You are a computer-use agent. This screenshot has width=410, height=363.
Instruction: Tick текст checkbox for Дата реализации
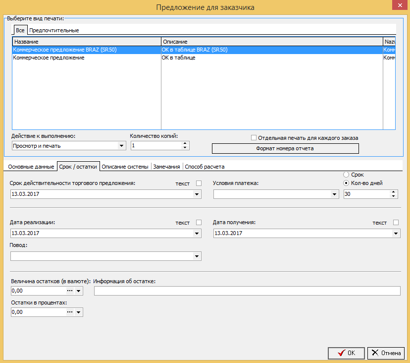tap(199, 223)
